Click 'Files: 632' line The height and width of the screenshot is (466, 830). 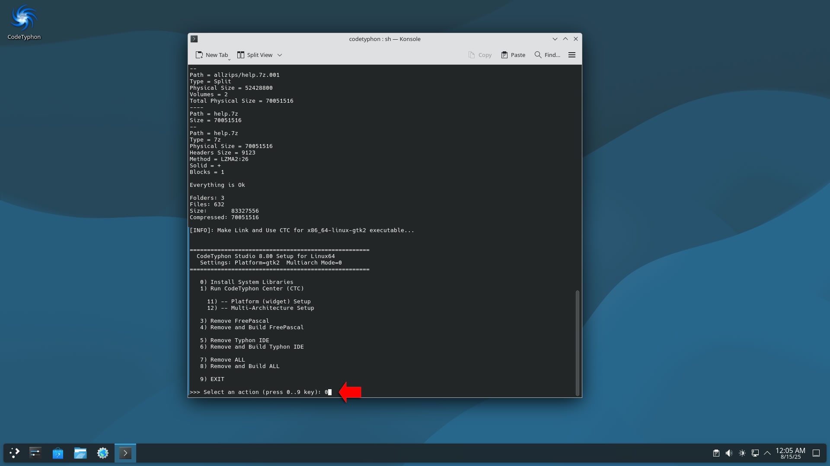[207, 205]
